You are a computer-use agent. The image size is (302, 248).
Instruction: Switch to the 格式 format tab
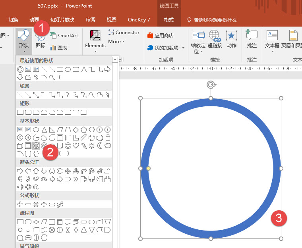(169, 19)
